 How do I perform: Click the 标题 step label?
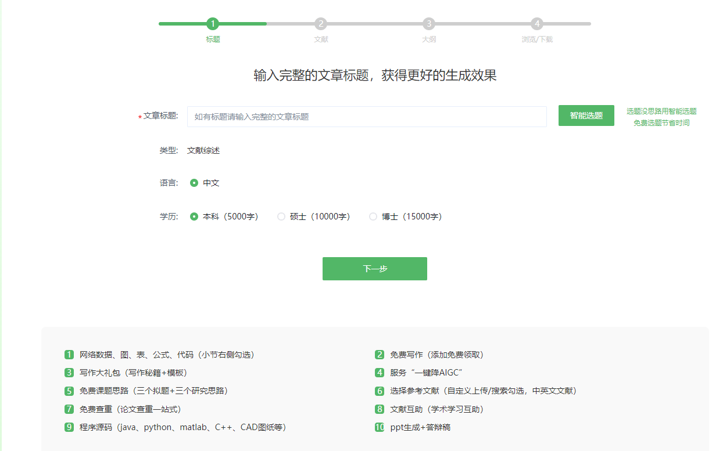click(x=213, y=39)
